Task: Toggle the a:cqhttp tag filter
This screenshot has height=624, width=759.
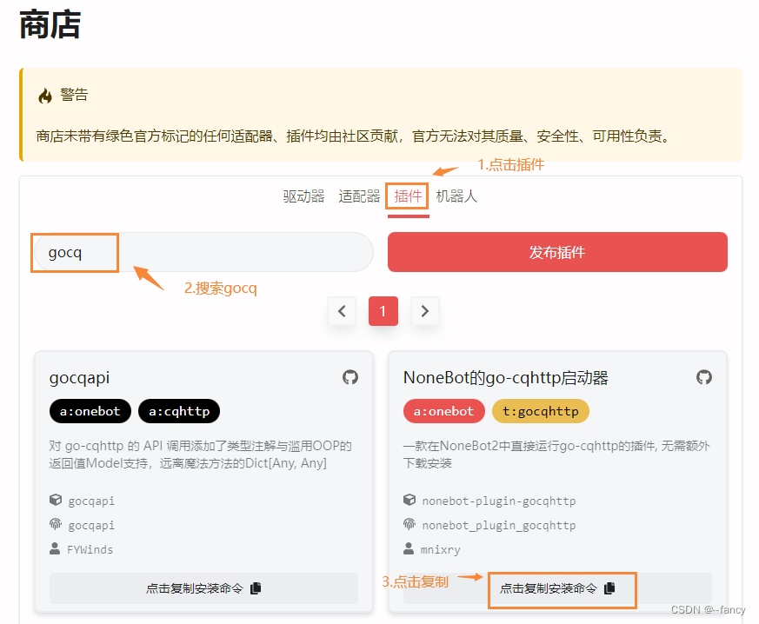Action: click(x=178, y=411)
